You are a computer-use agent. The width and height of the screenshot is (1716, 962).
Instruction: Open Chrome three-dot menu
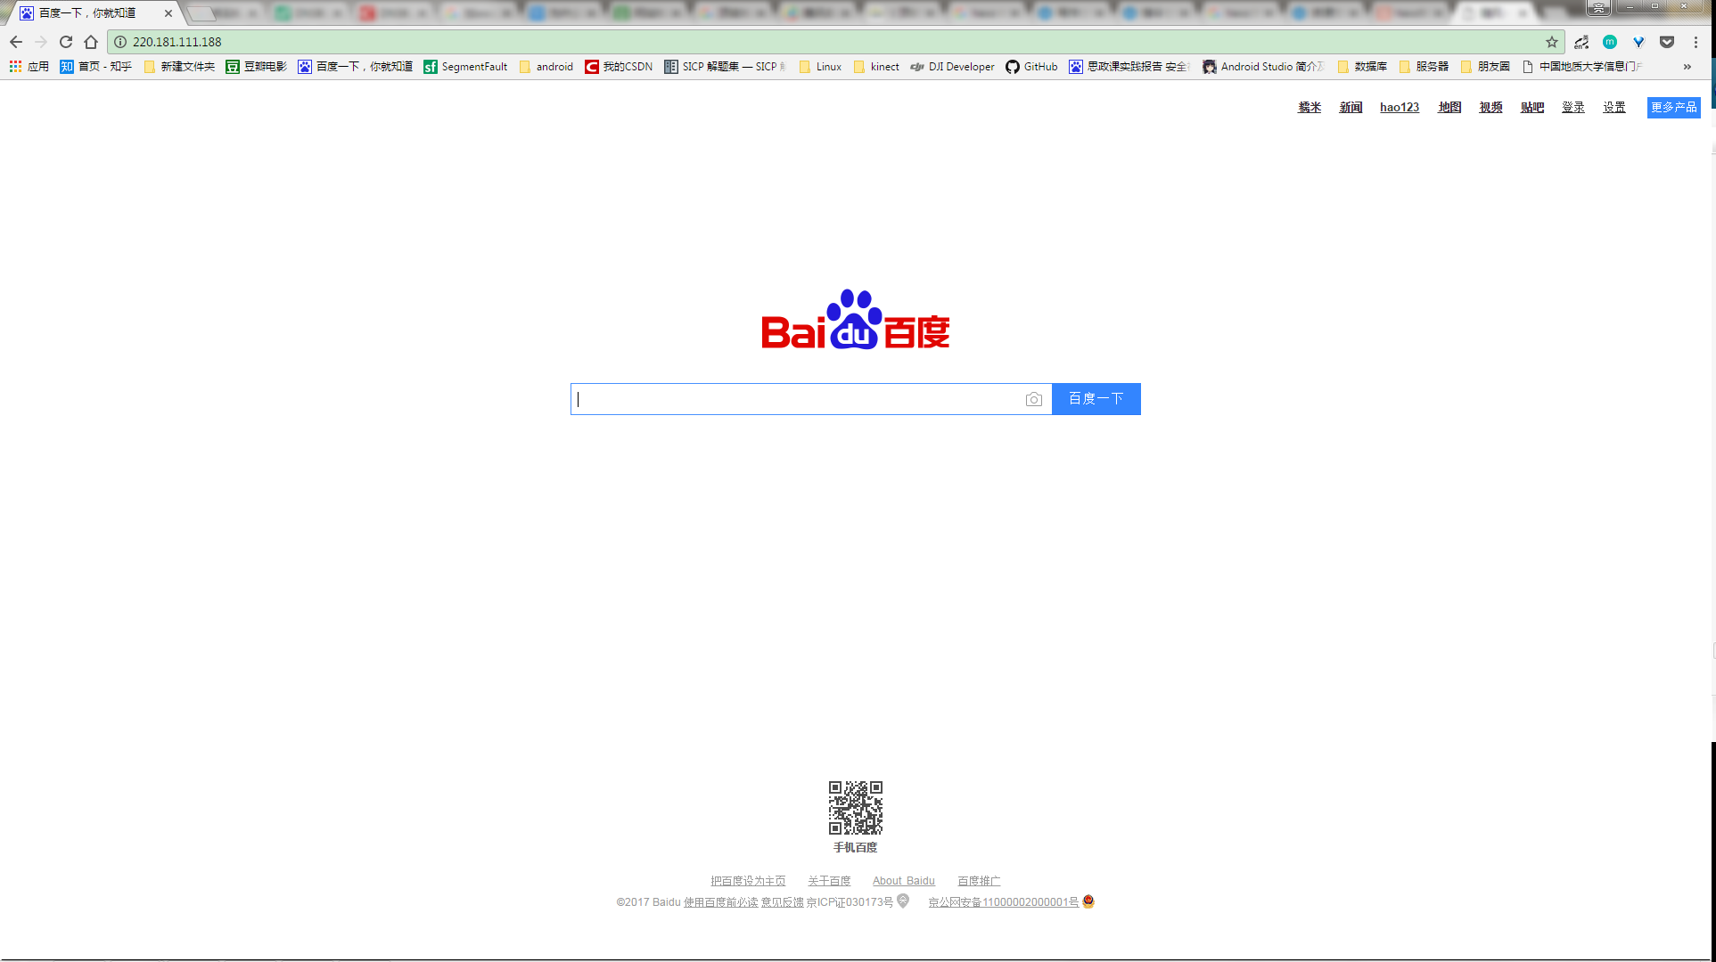click(x=1695, y=42)
